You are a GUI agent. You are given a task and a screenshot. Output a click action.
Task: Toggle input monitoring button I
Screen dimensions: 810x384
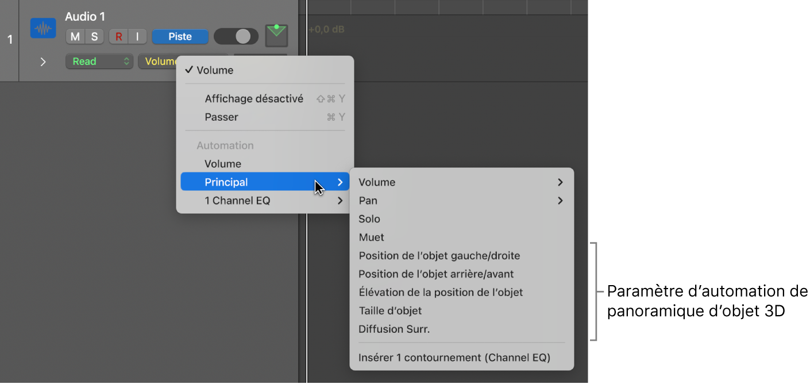point(137,37)
